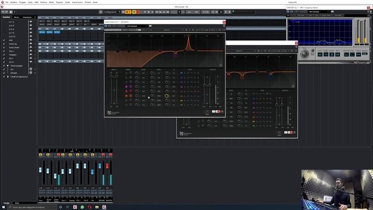Click the bypass icon in front EQ plugin header
373x210 pixels.
[106, 26]
